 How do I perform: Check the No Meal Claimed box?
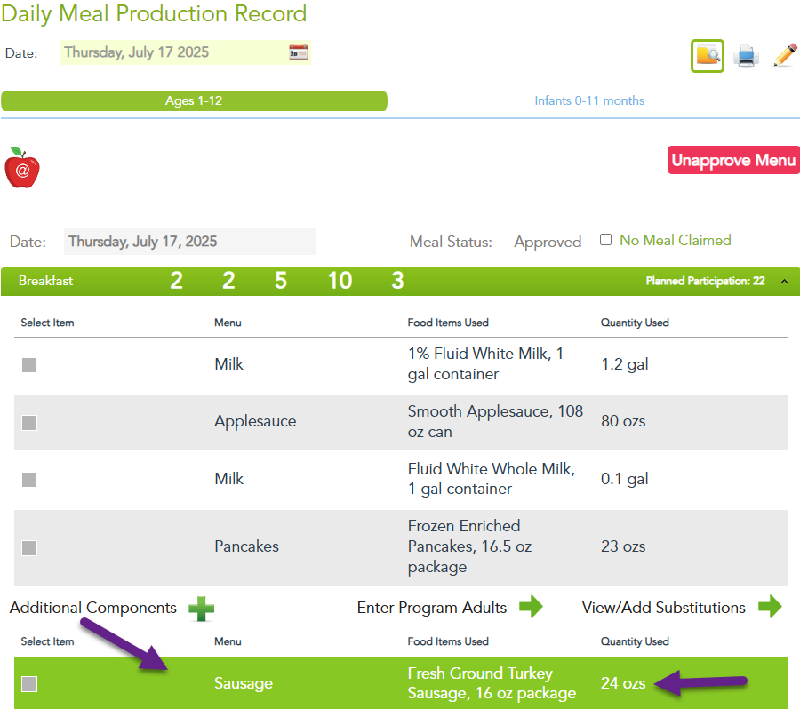pos(606,240)
